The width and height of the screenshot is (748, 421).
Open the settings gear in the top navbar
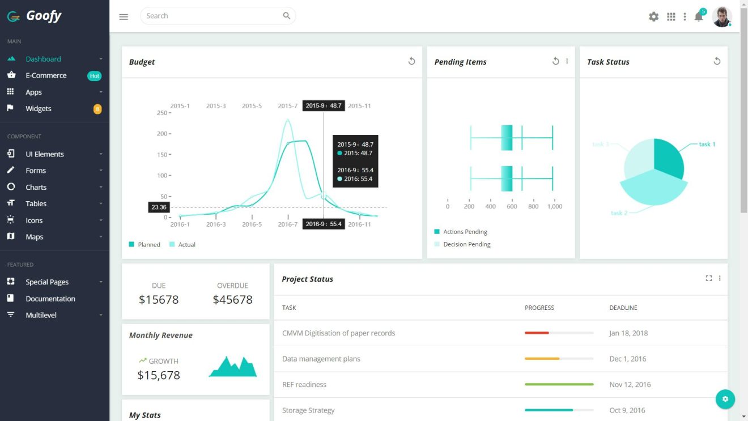(x=653, y=16)
